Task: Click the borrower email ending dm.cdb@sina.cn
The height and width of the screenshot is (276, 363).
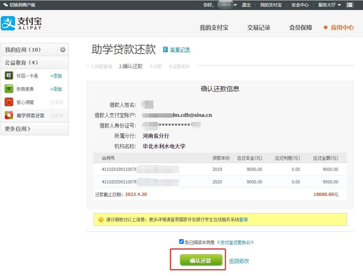Action: (177, 115)
